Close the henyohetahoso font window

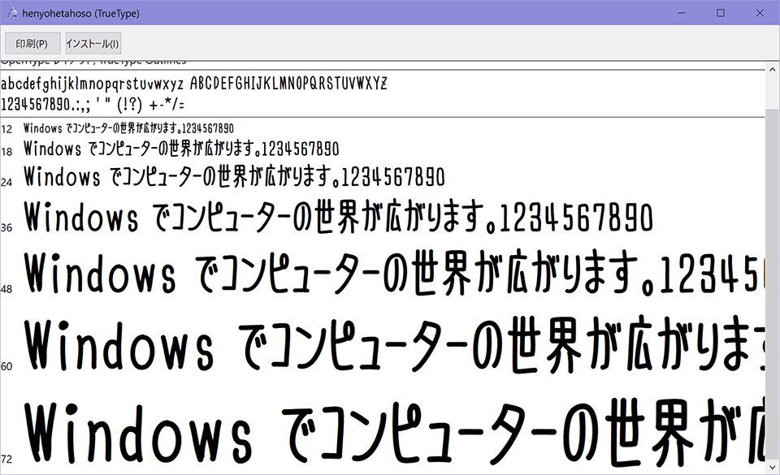coord(760,13)
